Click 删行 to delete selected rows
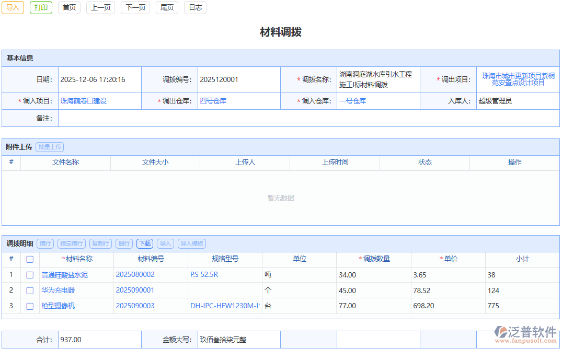Image resolution: width=562 pixels, height=349 pixels. pos(124,243)
